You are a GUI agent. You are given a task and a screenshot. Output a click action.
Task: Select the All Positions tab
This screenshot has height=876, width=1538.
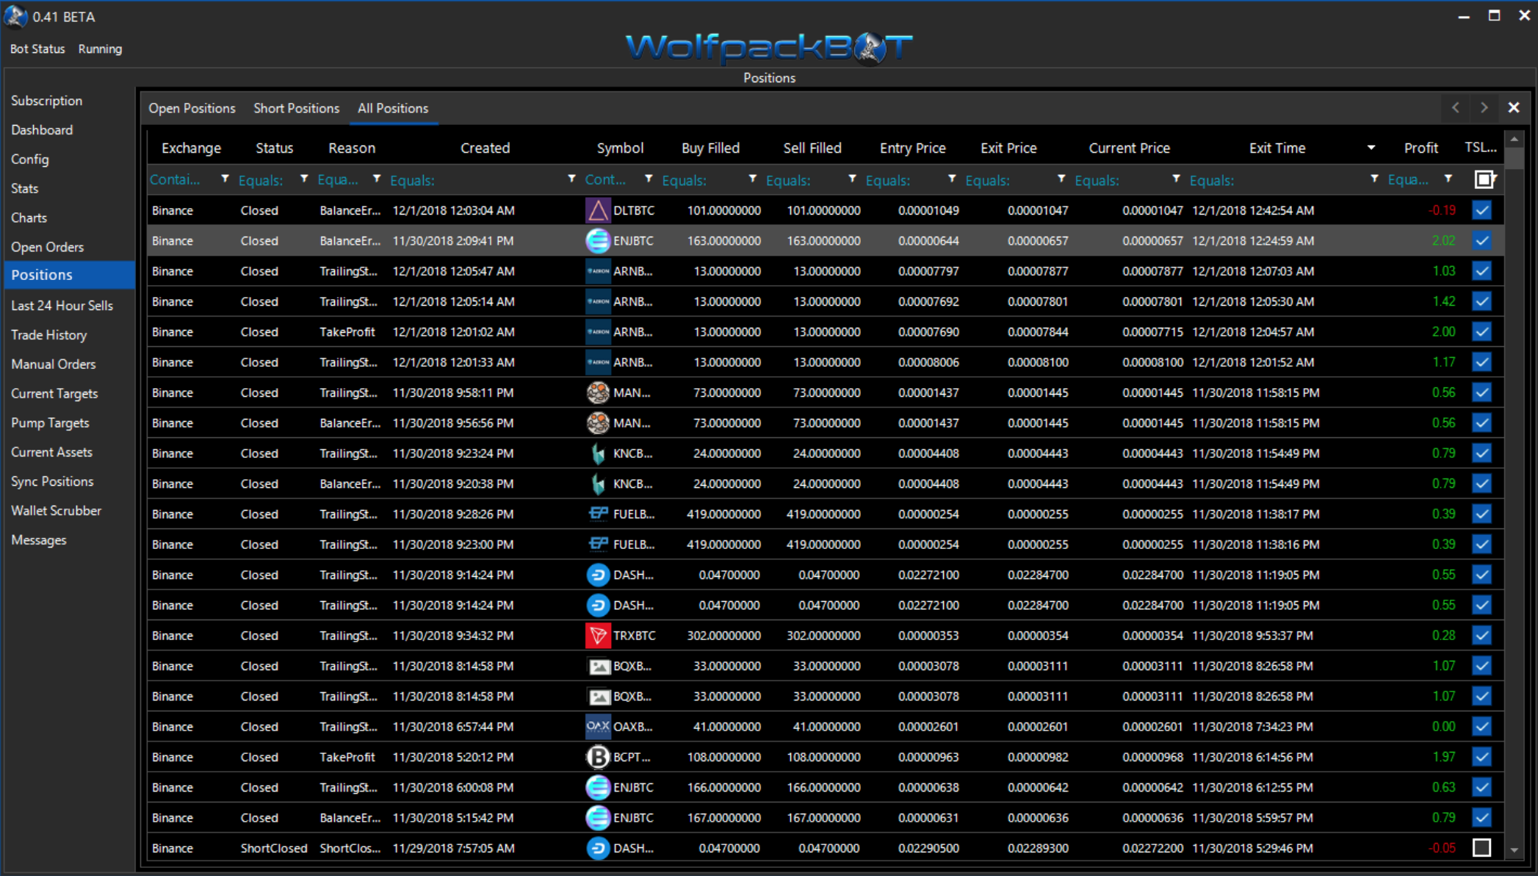pyautogui.click(x=393, y=109)
